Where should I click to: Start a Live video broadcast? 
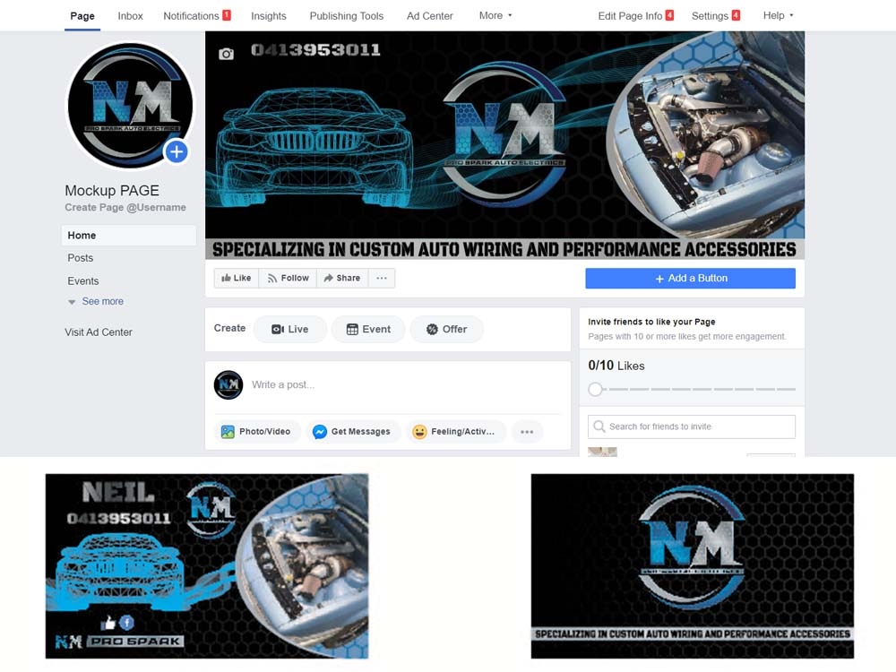[x=289, y=329]
